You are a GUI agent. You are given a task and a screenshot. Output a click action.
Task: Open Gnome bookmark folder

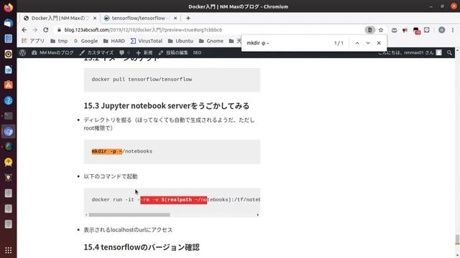coord(211,41)
